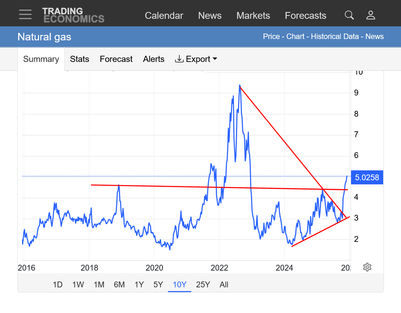The height and width of the screenshot is (313, 401).
Task: Select the 1Y time range
Action: [x=139, y=285]
